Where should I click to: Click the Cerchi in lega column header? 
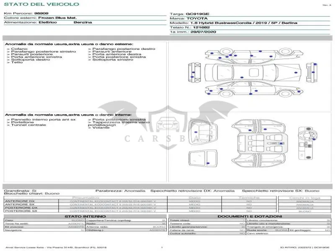tap(305, 198)
